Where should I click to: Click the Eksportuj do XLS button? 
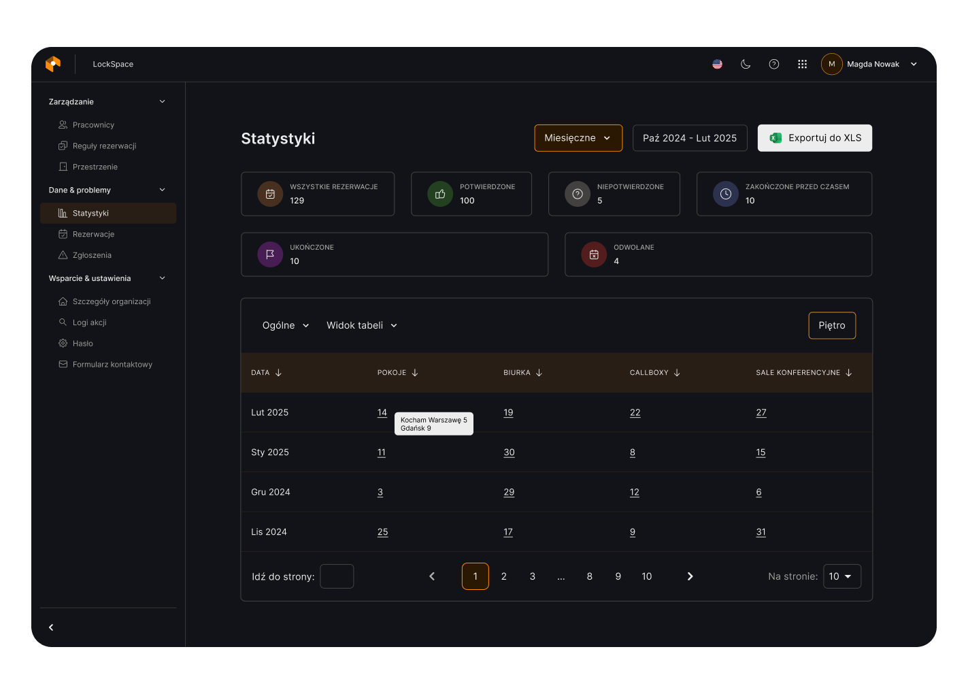coord(815,138)
